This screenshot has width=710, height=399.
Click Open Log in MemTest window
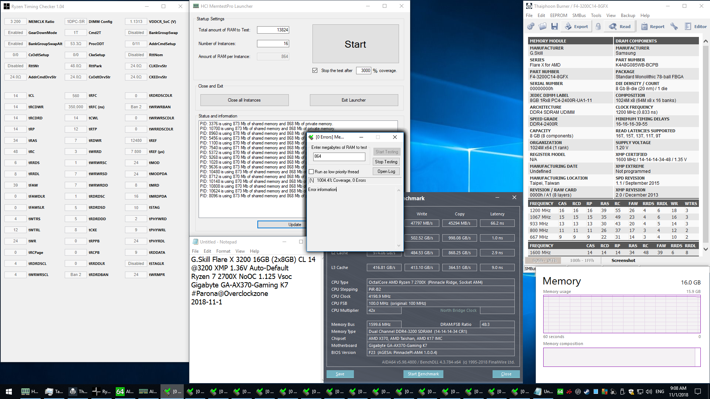[x=386, y=171]
